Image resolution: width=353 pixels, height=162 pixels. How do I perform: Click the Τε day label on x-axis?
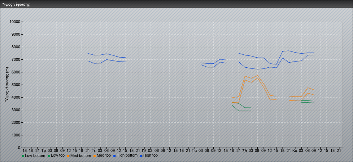(94, 150)
